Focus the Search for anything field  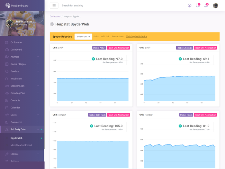coord(72,5)
